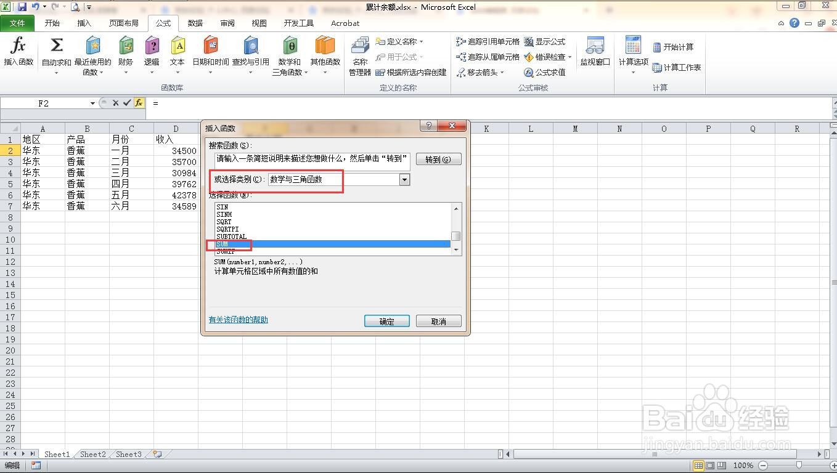Viewport: 837px width, 473px height.
Task: Click function list scrollbar down arrow
Action: pos(456,249)
